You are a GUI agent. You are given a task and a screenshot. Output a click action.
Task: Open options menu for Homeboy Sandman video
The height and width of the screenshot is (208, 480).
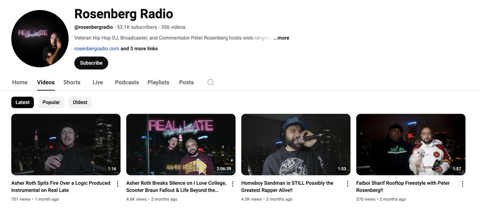click(348, 184)
